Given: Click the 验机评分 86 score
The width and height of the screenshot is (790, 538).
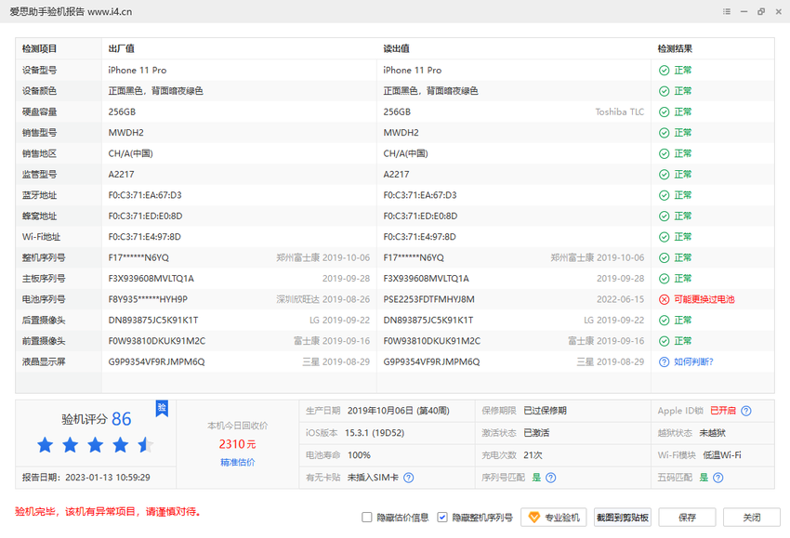Looking at the screenshot, I should (97, 419).
